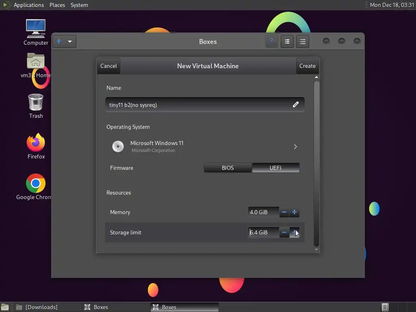Select BIOS firmware option
The width and height of the screenshot is (416, 312).
pos(227,168)
